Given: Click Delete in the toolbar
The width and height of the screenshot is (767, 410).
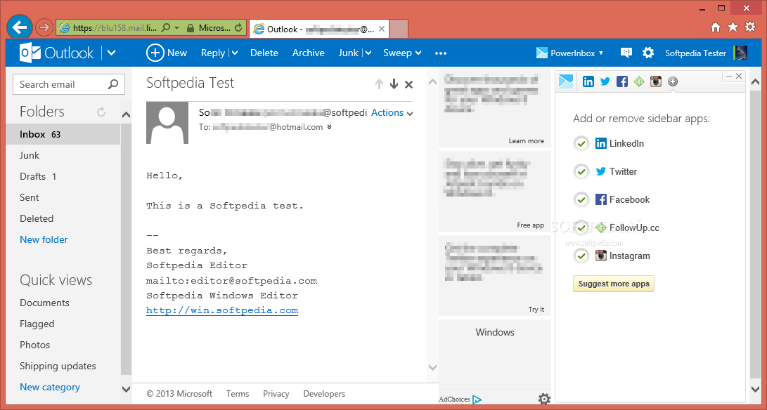Looking at the screenshot, I should tap(264, 53).
